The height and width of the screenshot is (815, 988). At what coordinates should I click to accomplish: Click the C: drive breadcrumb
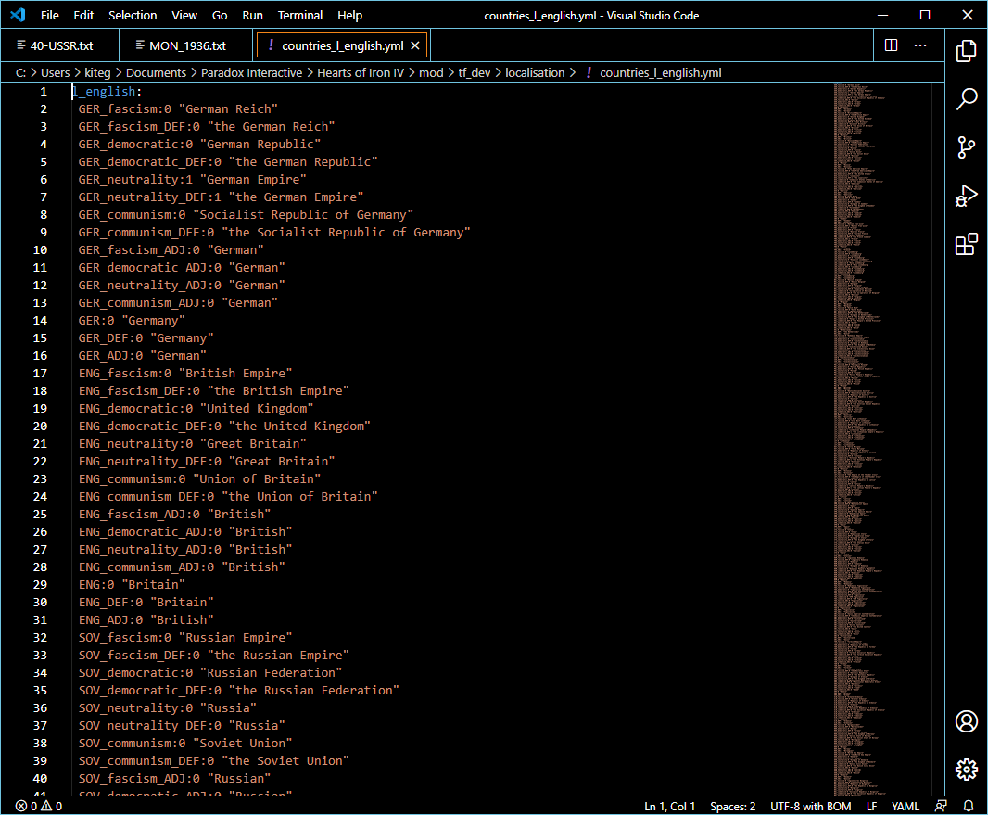tap(20, 72)
